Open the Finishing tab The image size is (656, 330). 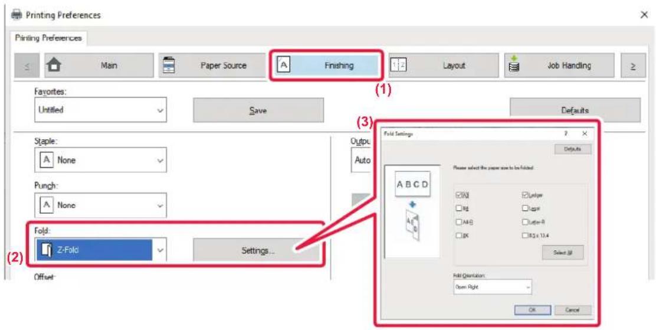pos(325,66)
